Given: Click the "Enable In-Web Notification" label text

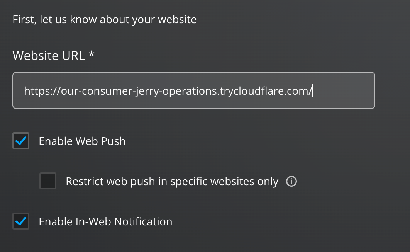Looking at the screenshot, I should [105, 221].
